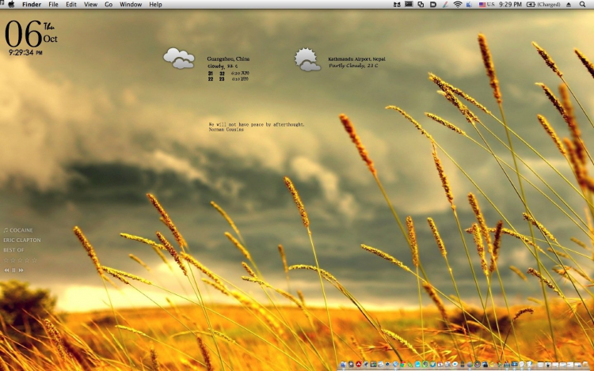Open the Apple menu

pyautogui.click(x=11, y=4)
